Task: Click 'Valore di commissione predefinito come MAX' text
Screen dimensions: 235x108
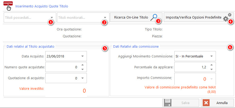Action: [180, 87]
